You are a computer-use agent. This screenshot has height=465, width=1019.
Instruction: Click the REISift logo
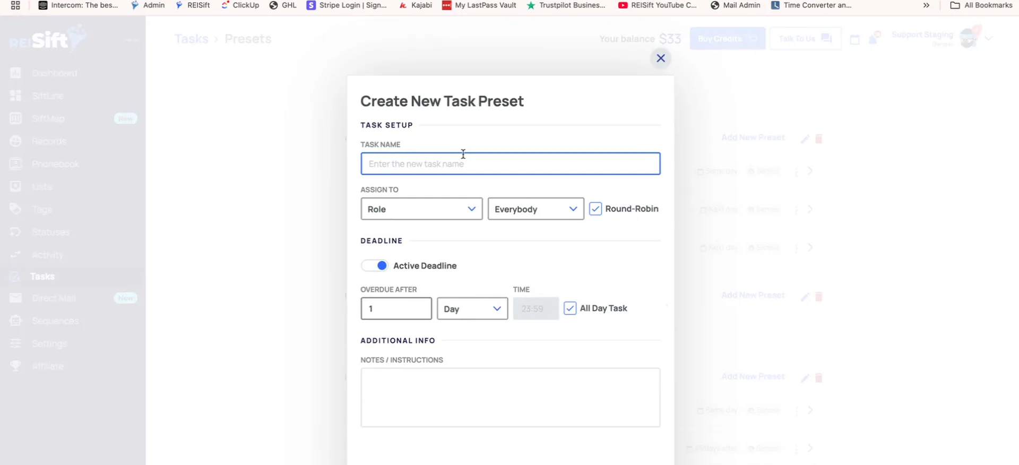(x=48, y=39)
